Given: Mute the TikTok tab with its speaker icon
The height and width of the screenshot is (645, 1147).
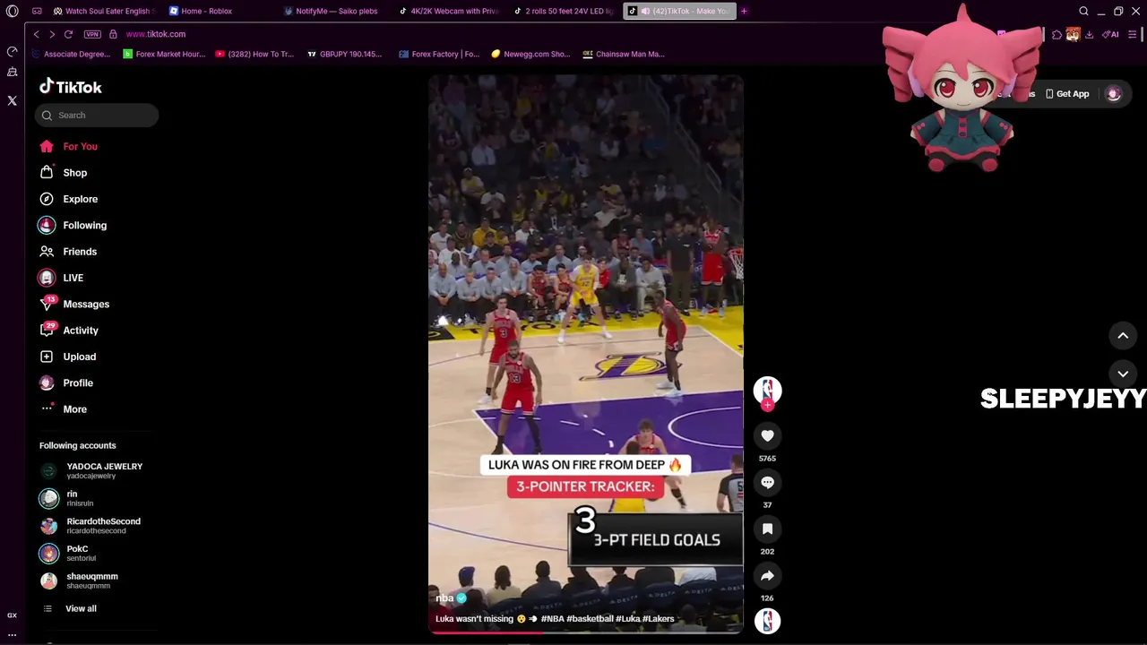Looking at the screenshot, I should click(645, 11).
